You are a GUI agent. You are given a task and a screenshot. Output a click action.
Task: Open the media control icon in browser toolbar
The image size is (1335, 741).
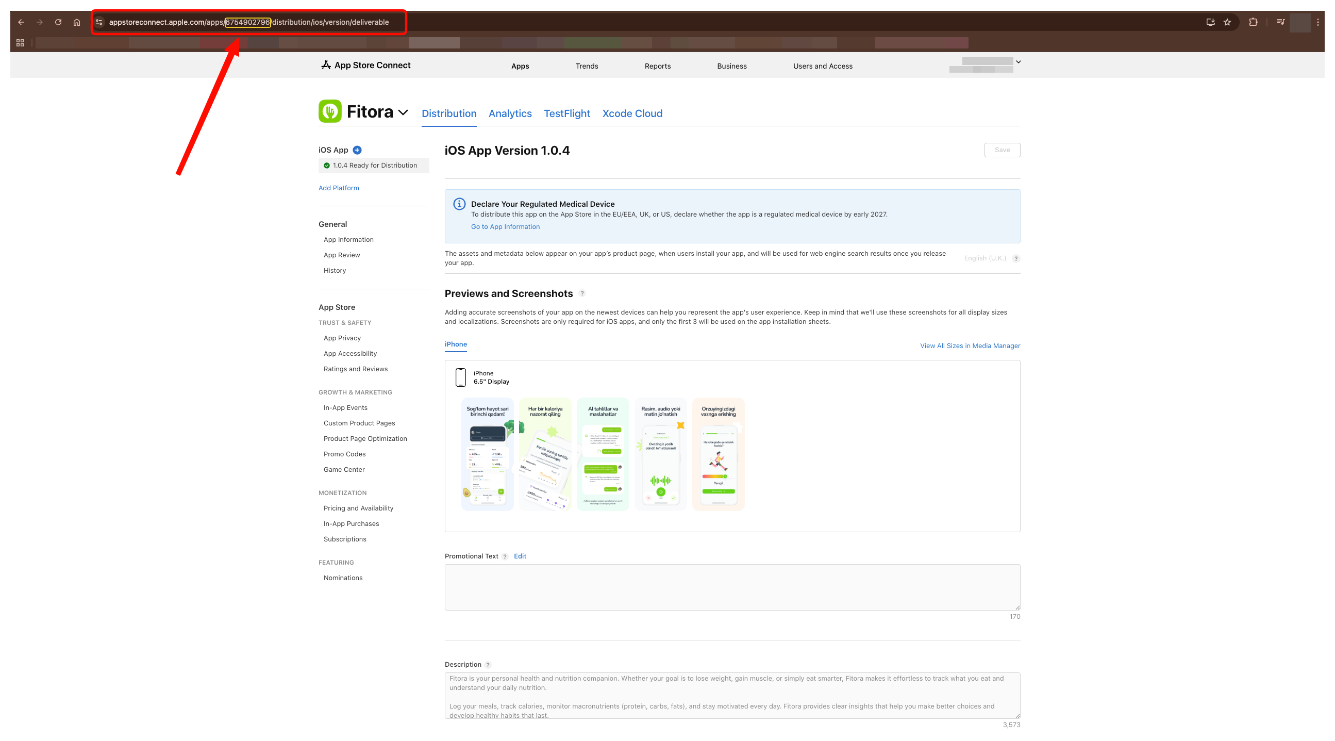coord(1280,22)
